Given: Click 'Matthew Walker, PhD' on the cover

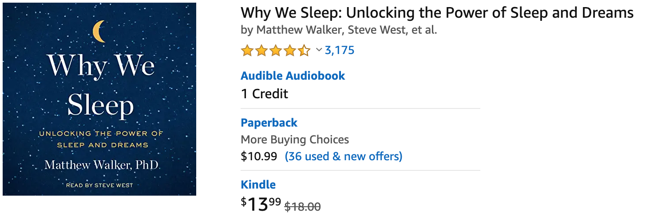Looking at the screenshot, I should click(x=102, y=166).
